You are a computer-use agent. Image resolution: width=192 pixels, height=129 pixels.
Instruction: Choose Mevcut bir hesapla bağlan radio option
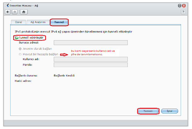pos(20,54)
